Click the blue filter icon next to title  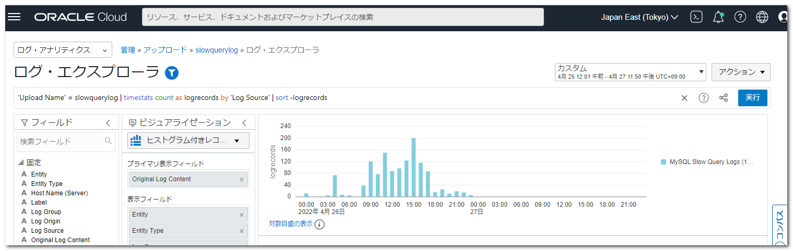(172, 73)
